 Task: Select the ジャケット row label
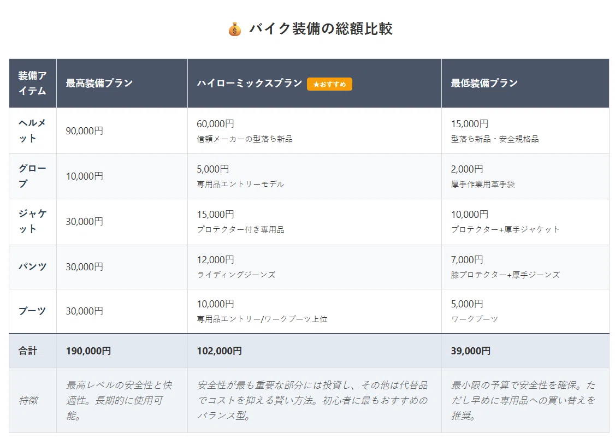(33, 221)
